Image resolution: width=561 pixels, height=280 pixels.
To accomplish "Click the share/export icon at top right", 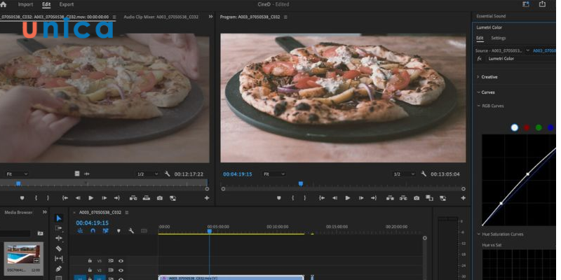I will coord(542,4).
